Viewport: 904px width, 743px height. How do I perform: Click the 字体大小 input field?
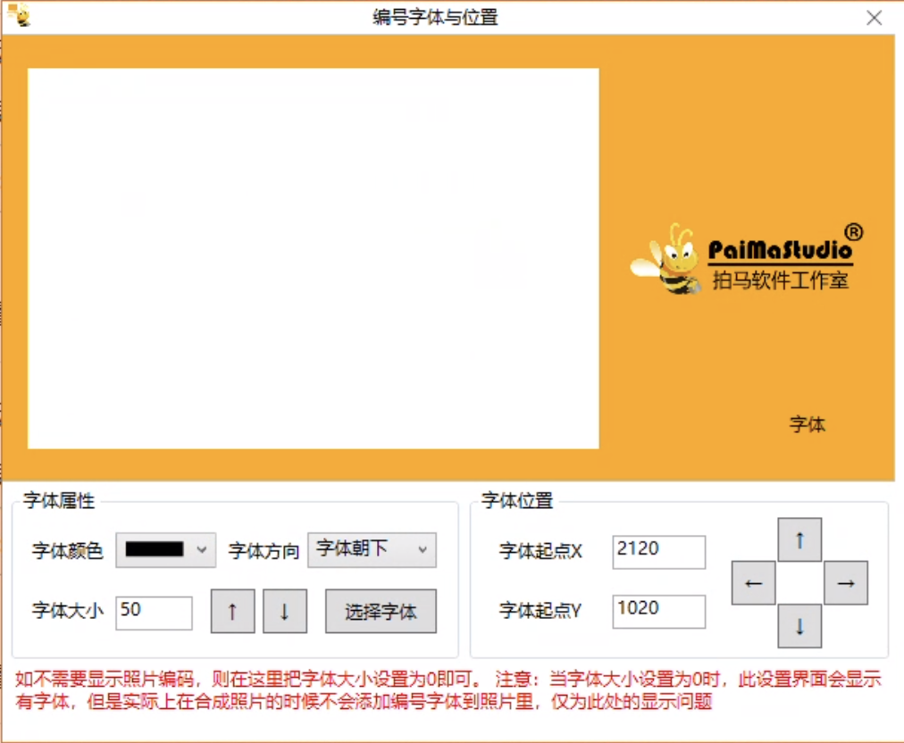tap(154, 612)
